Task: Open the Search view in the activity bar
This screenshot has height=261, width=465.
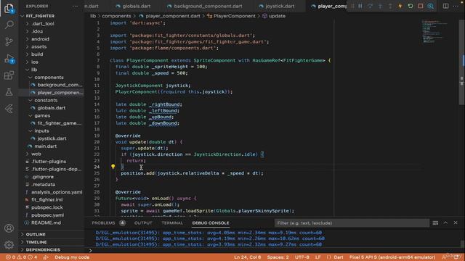Action: (9, 25)
